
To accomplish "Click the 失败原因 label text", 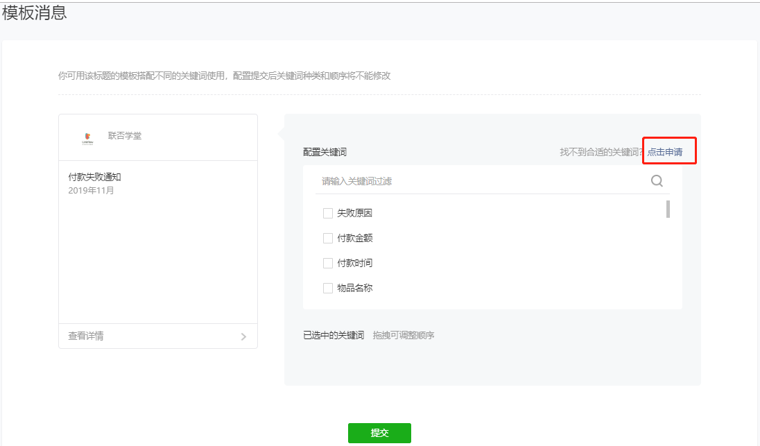I will [355, 214].
